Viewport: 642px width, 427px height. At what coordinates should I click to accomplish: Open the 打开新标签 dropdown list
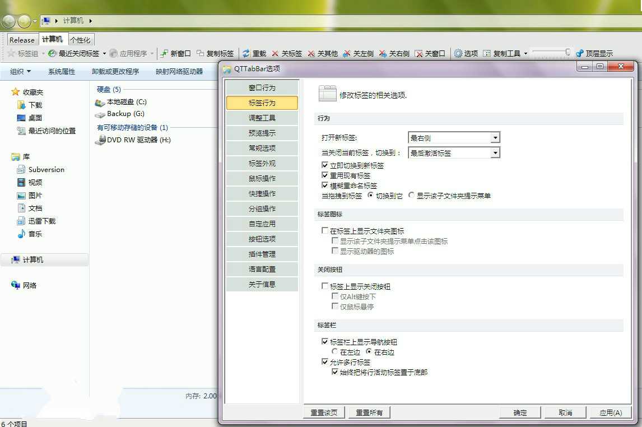tap(494, 137)
